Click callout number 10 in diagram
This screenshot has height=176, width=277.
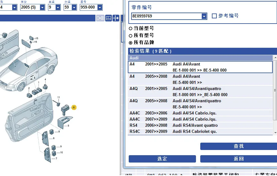pyautogui.click(x=61, y=152)
